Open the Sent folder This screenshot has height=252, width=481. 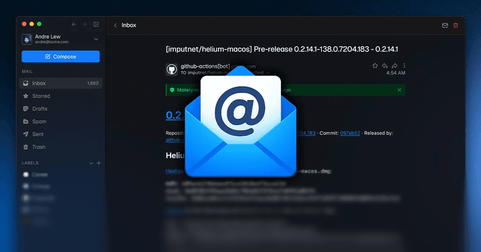pos(60,134)
